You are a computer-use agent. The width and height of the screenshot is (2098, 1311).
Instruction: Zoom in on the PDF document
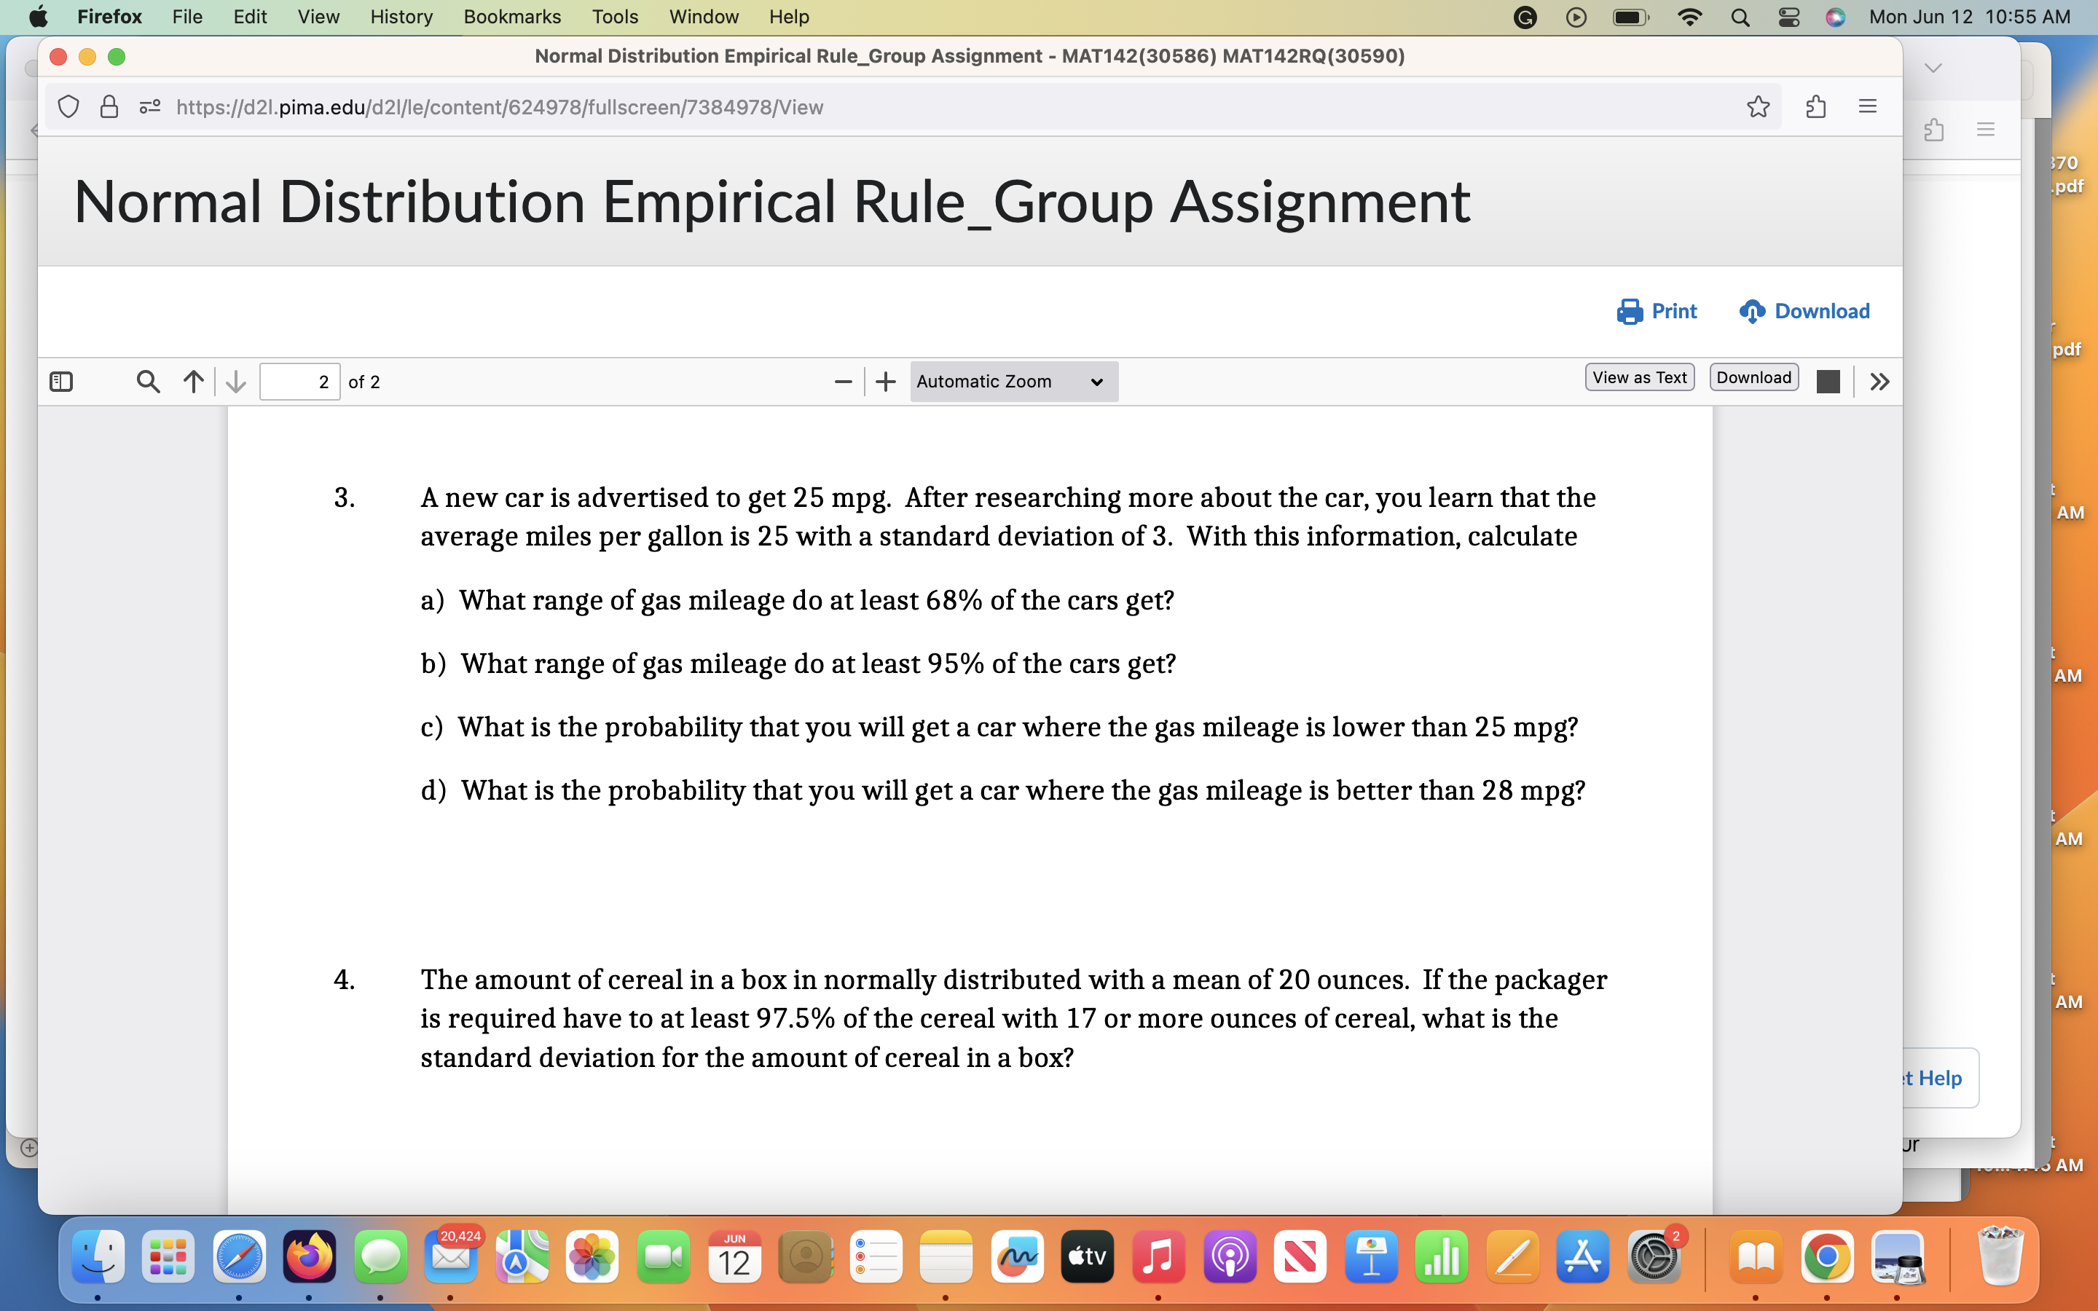click(884, 381)
